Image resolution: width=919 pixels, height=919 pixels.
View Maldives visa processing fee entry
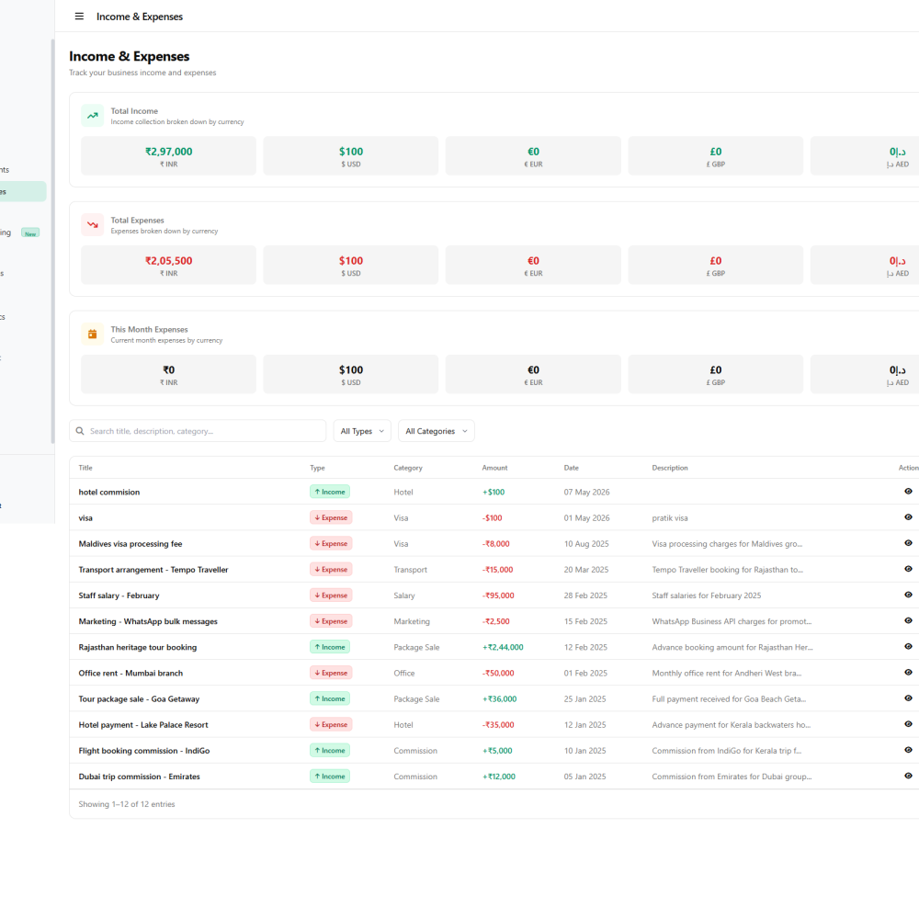pyautogui.click(x=908, y=543)
